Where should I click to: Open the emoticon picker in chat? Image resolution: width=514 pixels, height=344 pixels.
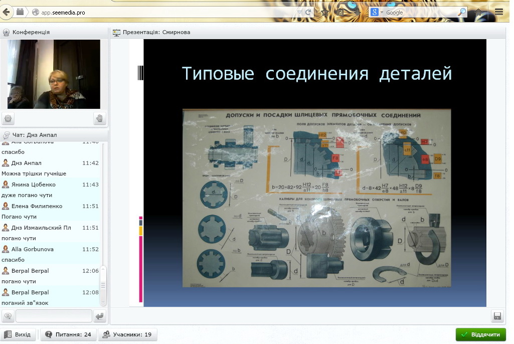click(8, 316)
